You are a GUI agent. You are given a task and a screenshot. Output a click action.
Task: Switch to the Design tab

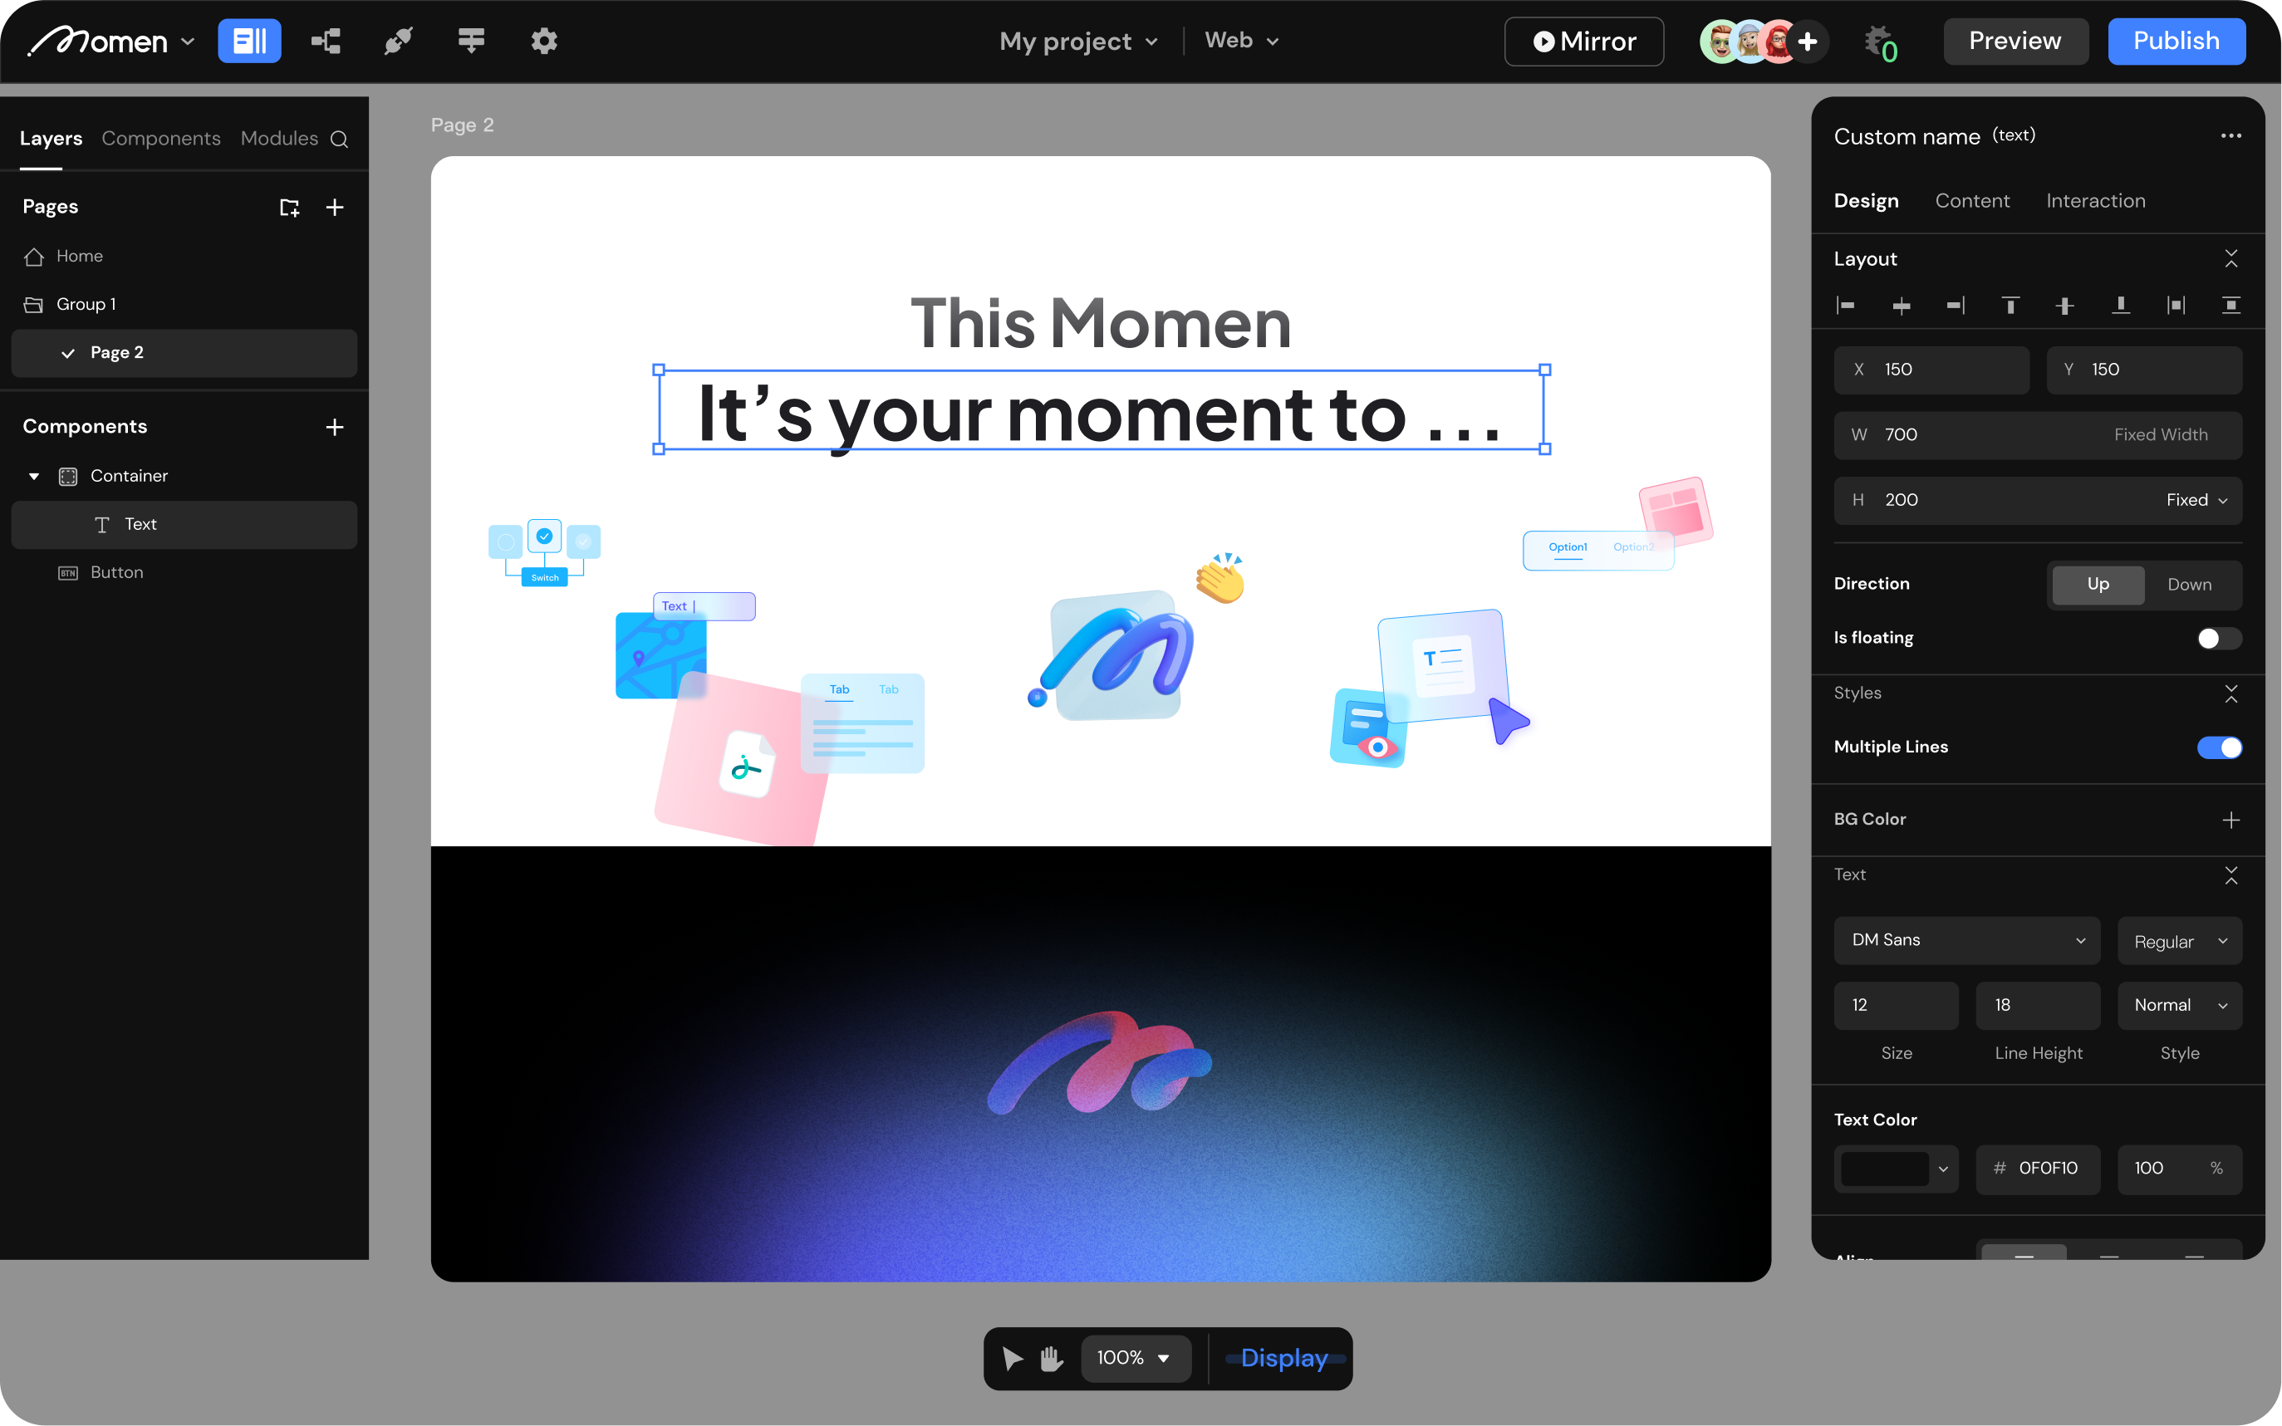tap(1866, 201)
